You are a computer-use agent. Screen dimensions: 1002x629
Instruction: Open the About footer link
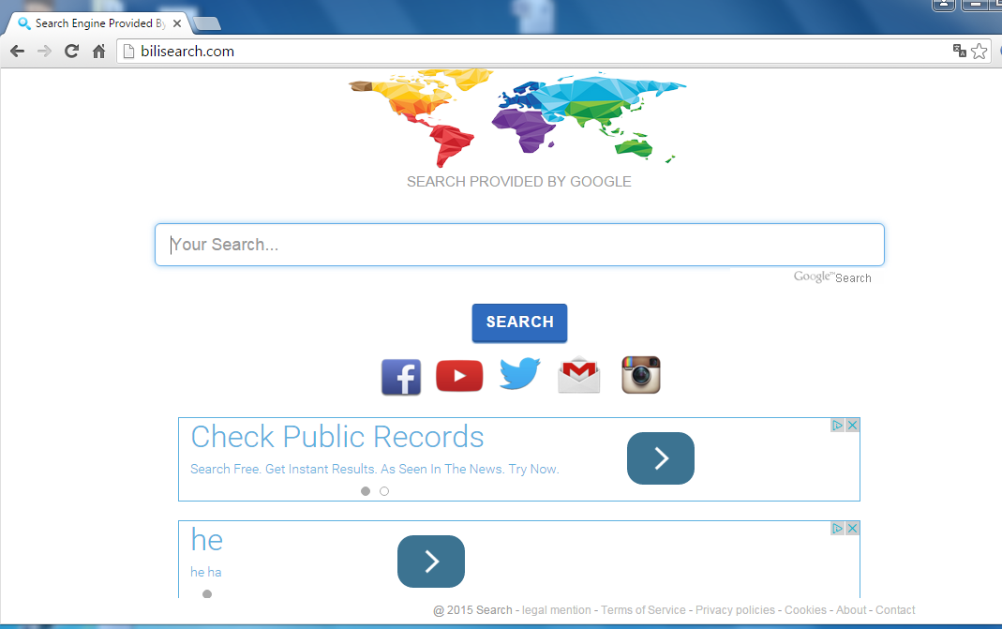[851, 610]
